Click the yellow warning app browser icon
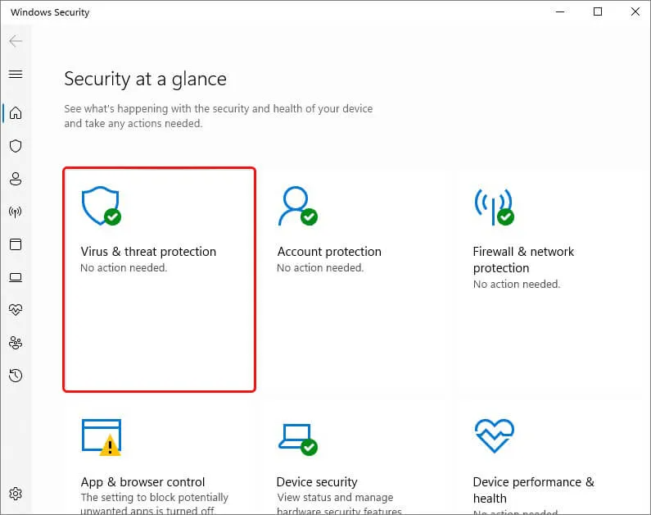 point(102,437)
